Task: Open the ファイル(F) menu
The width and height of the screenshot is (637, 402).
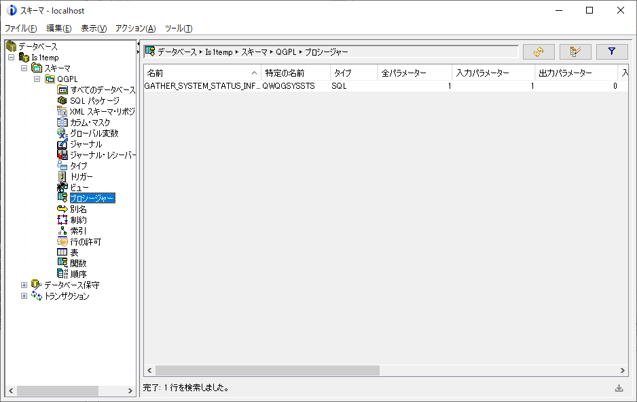Action: 21,28
